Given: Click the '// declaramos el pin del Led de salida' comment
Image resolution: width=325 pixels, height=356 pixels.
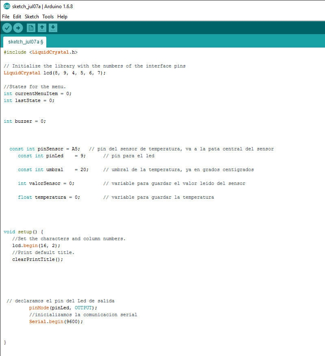Looking at the screenshot, I should pos(61,301).
